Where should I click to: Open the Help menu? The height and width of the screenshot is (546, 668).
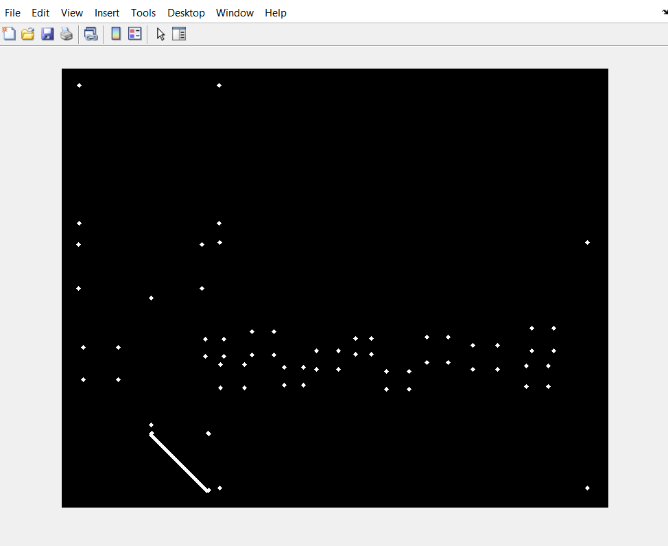tap(275, 12)
